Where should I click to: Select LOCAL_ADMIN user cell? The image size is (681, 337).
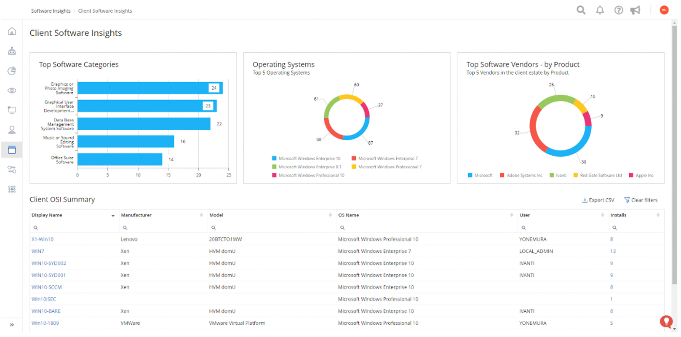[x=536, y=251]
